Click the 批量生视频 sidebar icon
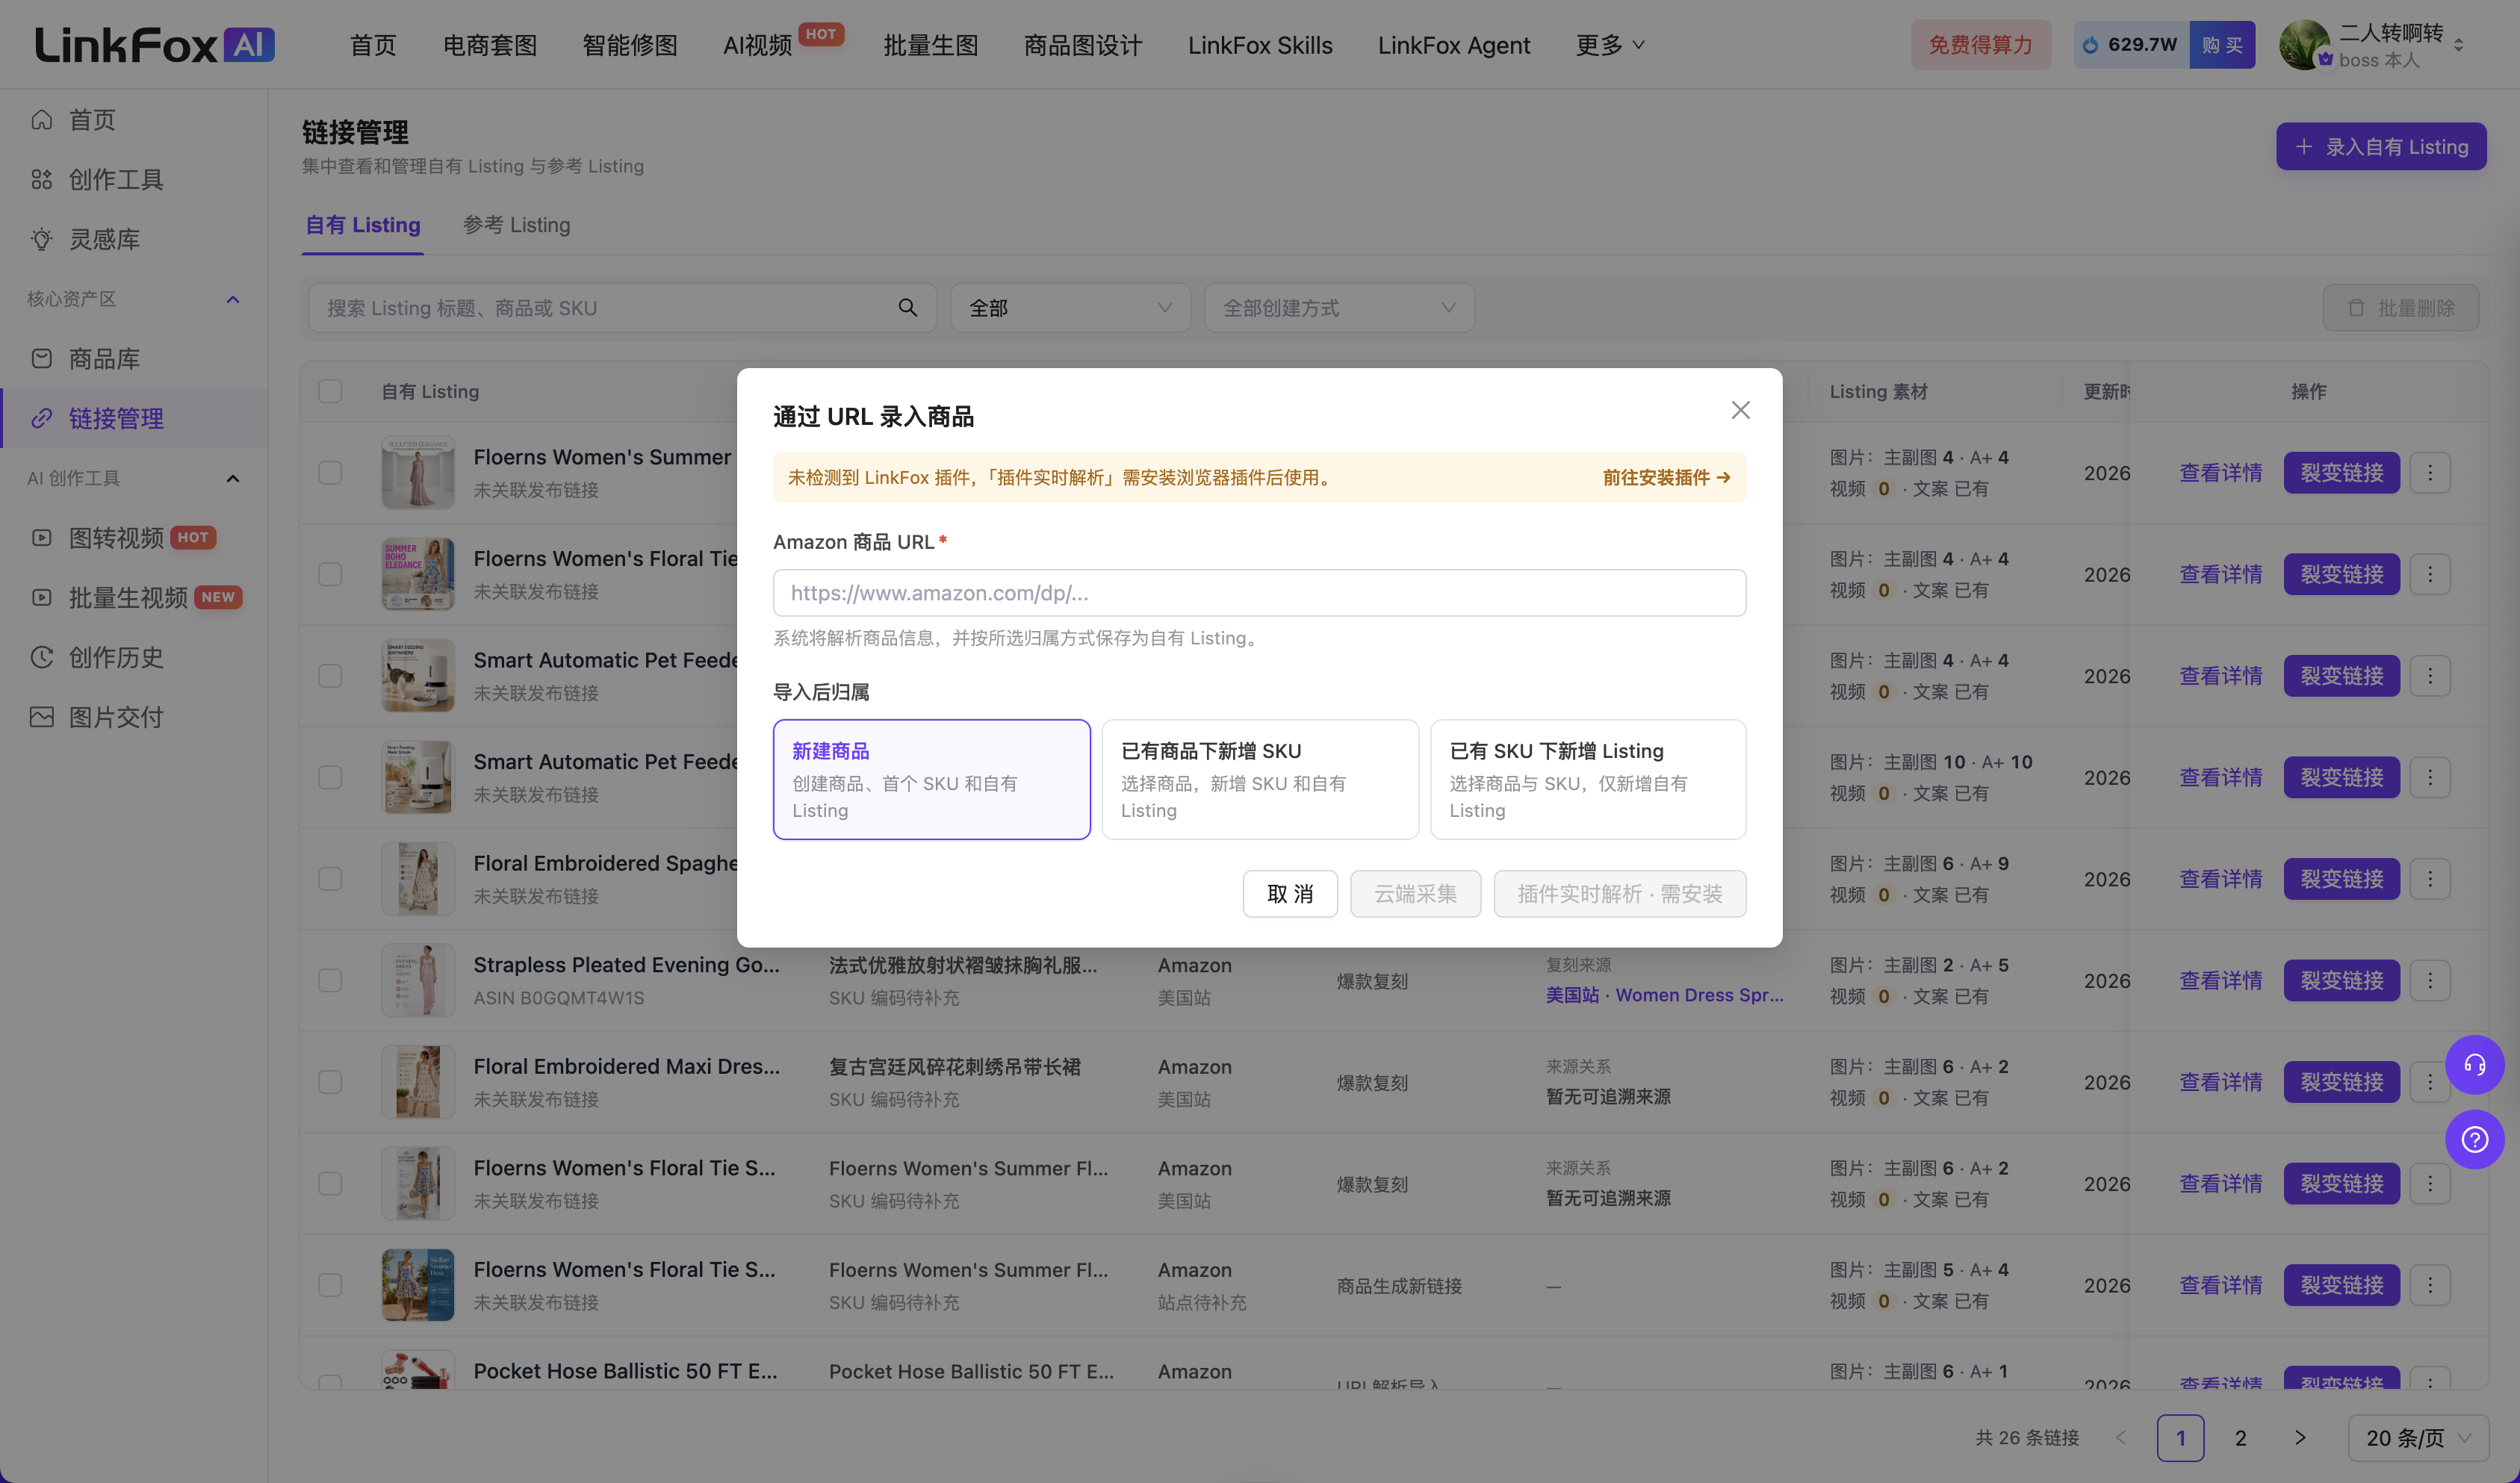This screenshot has width=2520, height=1483. tap(41, 597)
